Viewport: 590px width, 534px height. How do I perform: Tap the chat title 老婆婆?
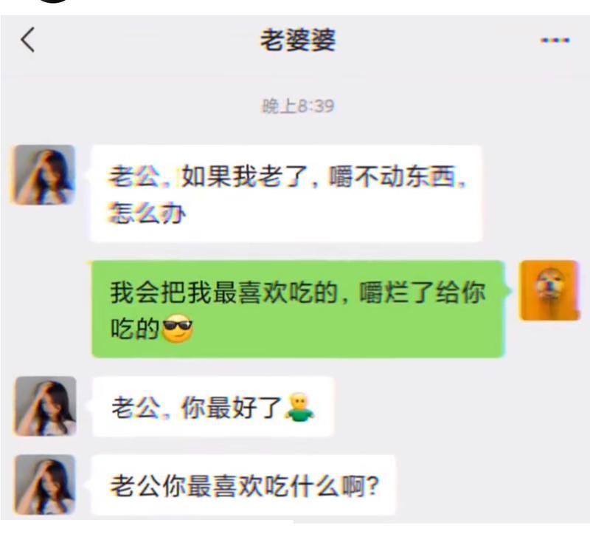pyautogui.click(x=298, y=40)
